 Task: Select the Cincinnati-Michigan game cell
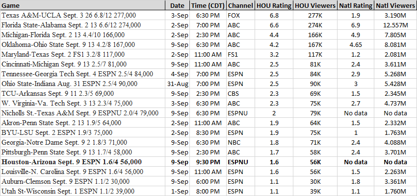[x=82, y=65]
